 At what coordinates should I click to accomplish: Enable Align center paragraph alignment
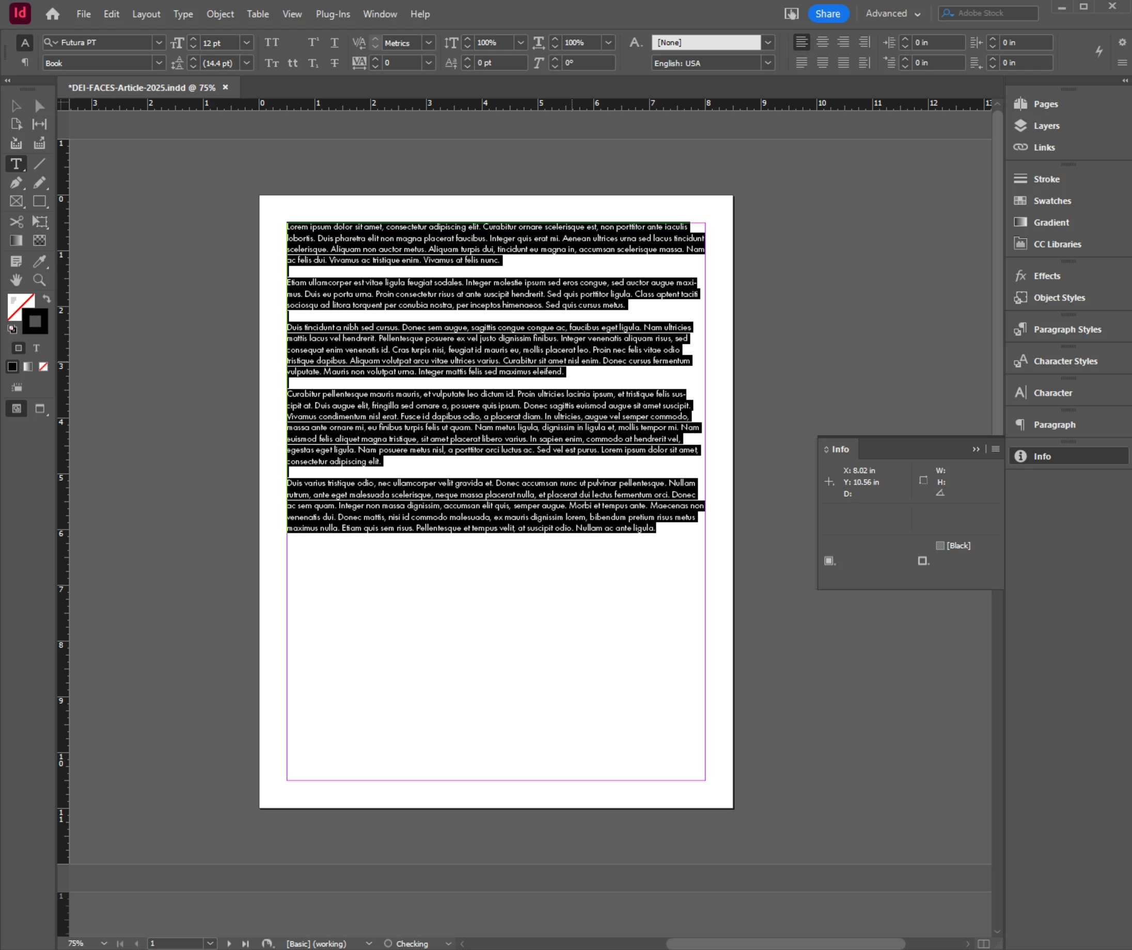822,42
